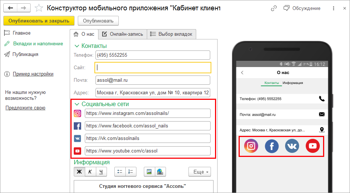This screenshot has height=193, width=350.
Task: Tap the round Instagram icon in the preview
Action: [x=251, y=146]
